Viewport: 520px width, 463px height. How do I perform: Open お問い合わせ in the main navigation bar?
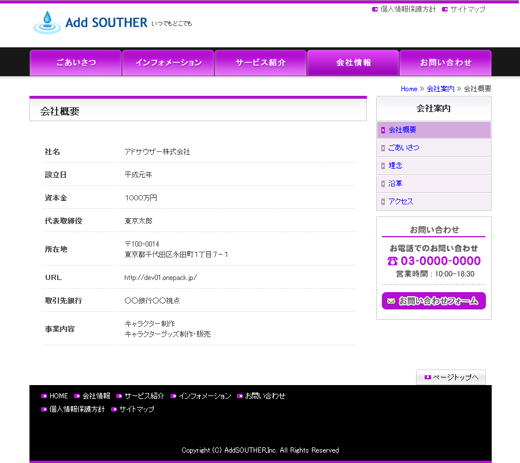pyautogui.click(x=445, y=62)
